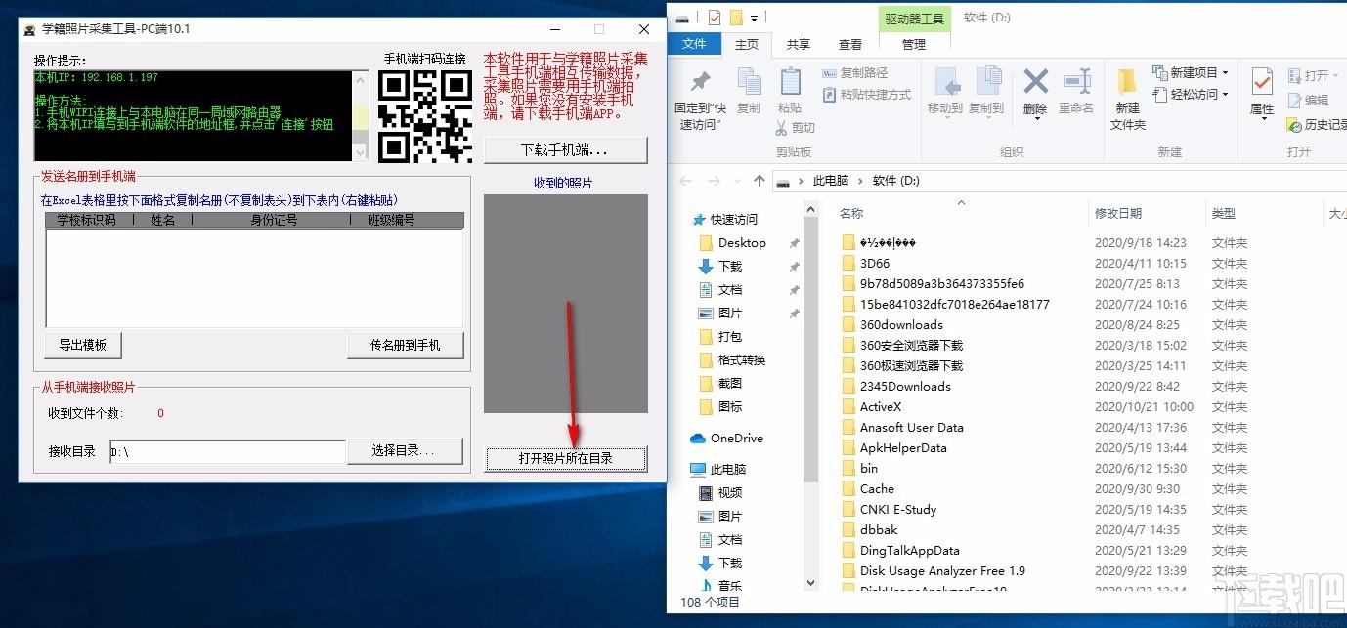
Task: Click the History (历史记录) icon in ribbon
Action: [x=1295, y=125]
